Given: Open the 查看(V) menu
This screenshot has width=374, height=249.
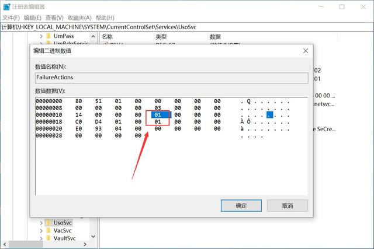Looking at the screenshot, I should pos(54,18).
